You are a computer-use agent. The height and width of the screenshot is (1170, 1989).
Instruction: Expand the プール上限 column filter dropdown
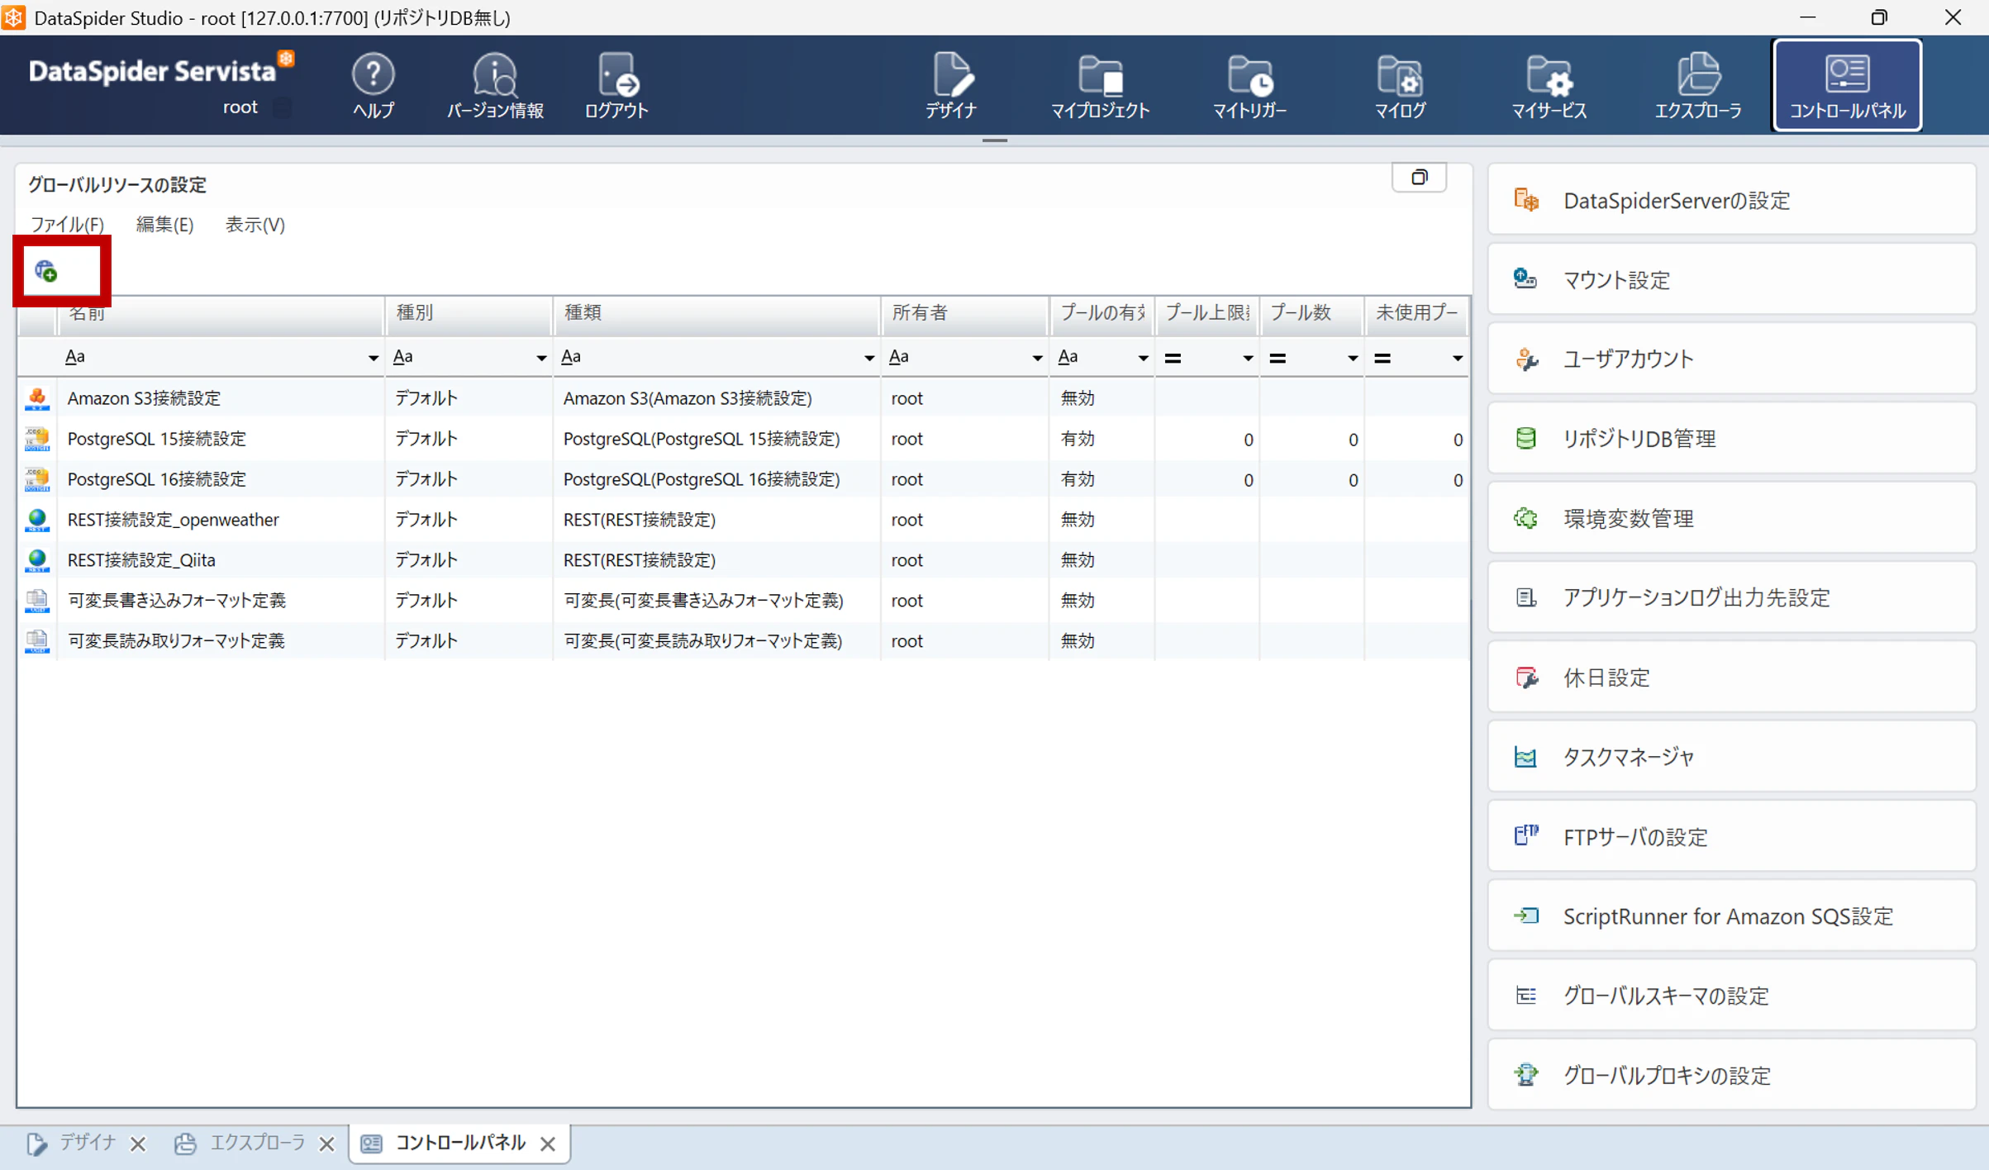[1248, 358]
